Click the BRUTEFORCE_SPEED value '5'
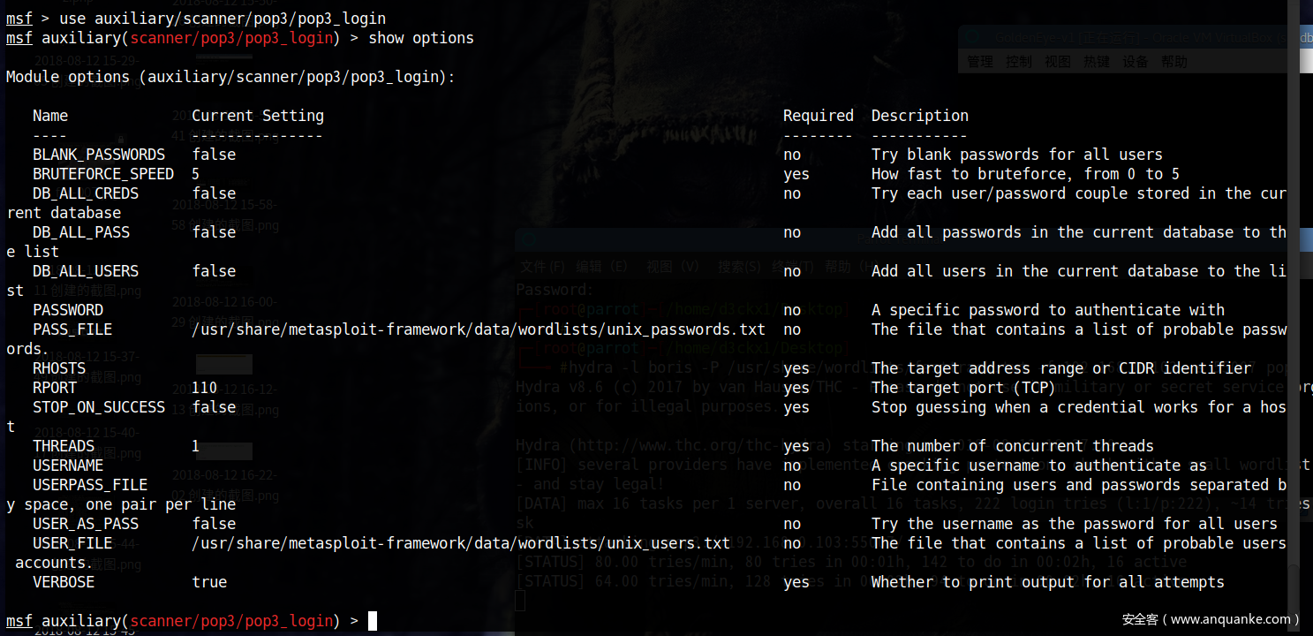 [x=196, y=174]
